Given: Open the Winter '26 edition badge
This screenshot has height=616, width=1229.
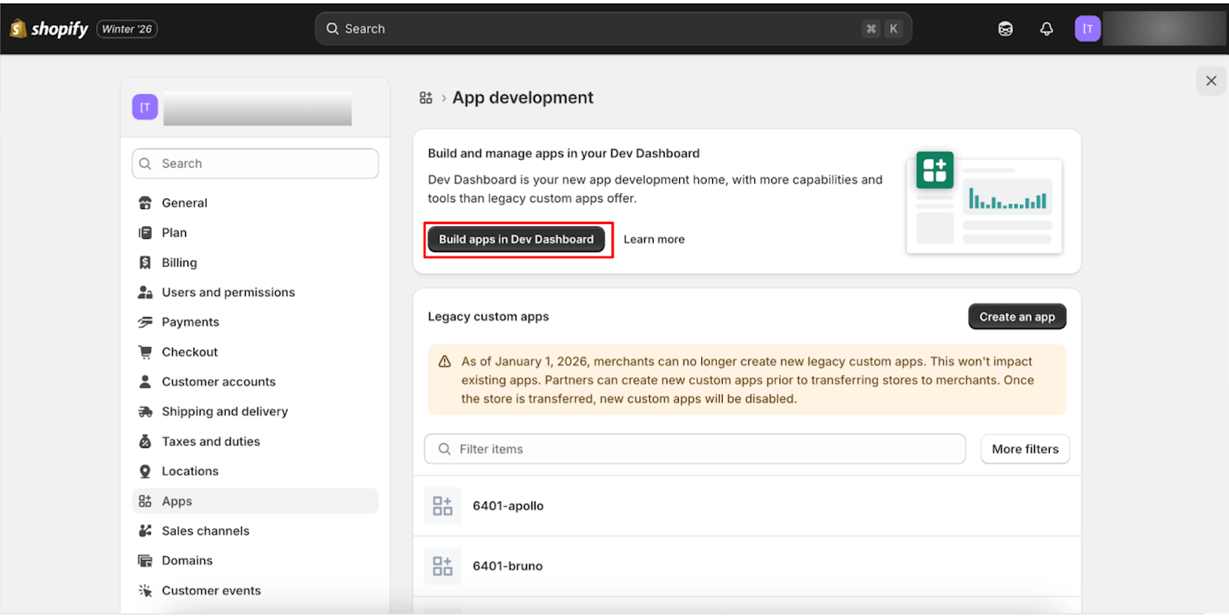Looking at the screenshot, I should point(127,29).
